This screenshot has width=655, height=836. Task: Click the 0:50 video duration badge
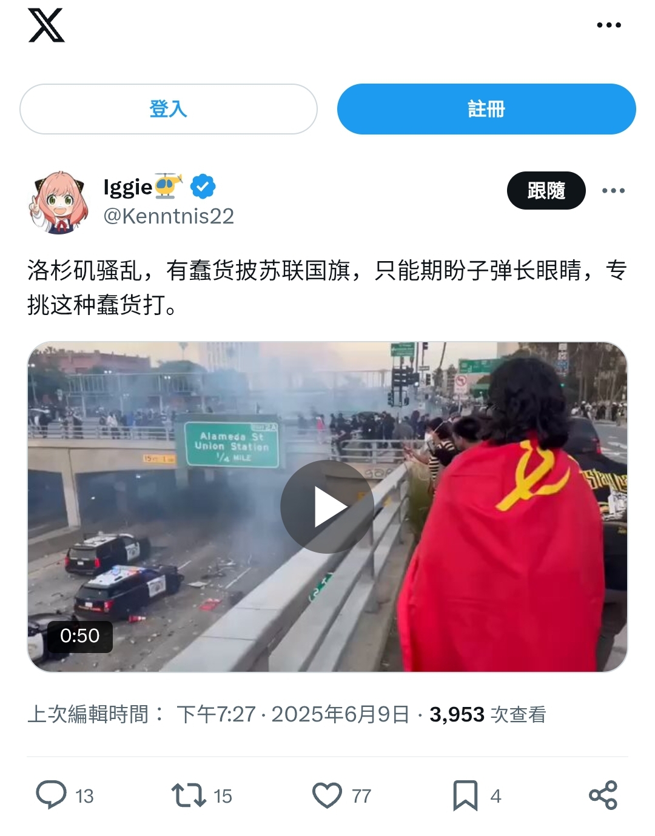click(x=80, y=636)
